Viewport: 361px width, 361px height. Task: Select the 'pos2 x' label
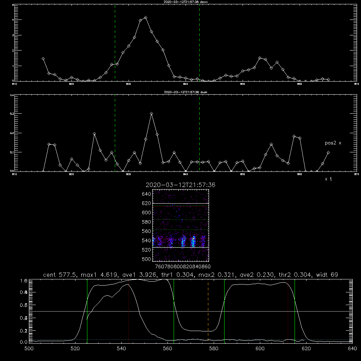point(333,143)
